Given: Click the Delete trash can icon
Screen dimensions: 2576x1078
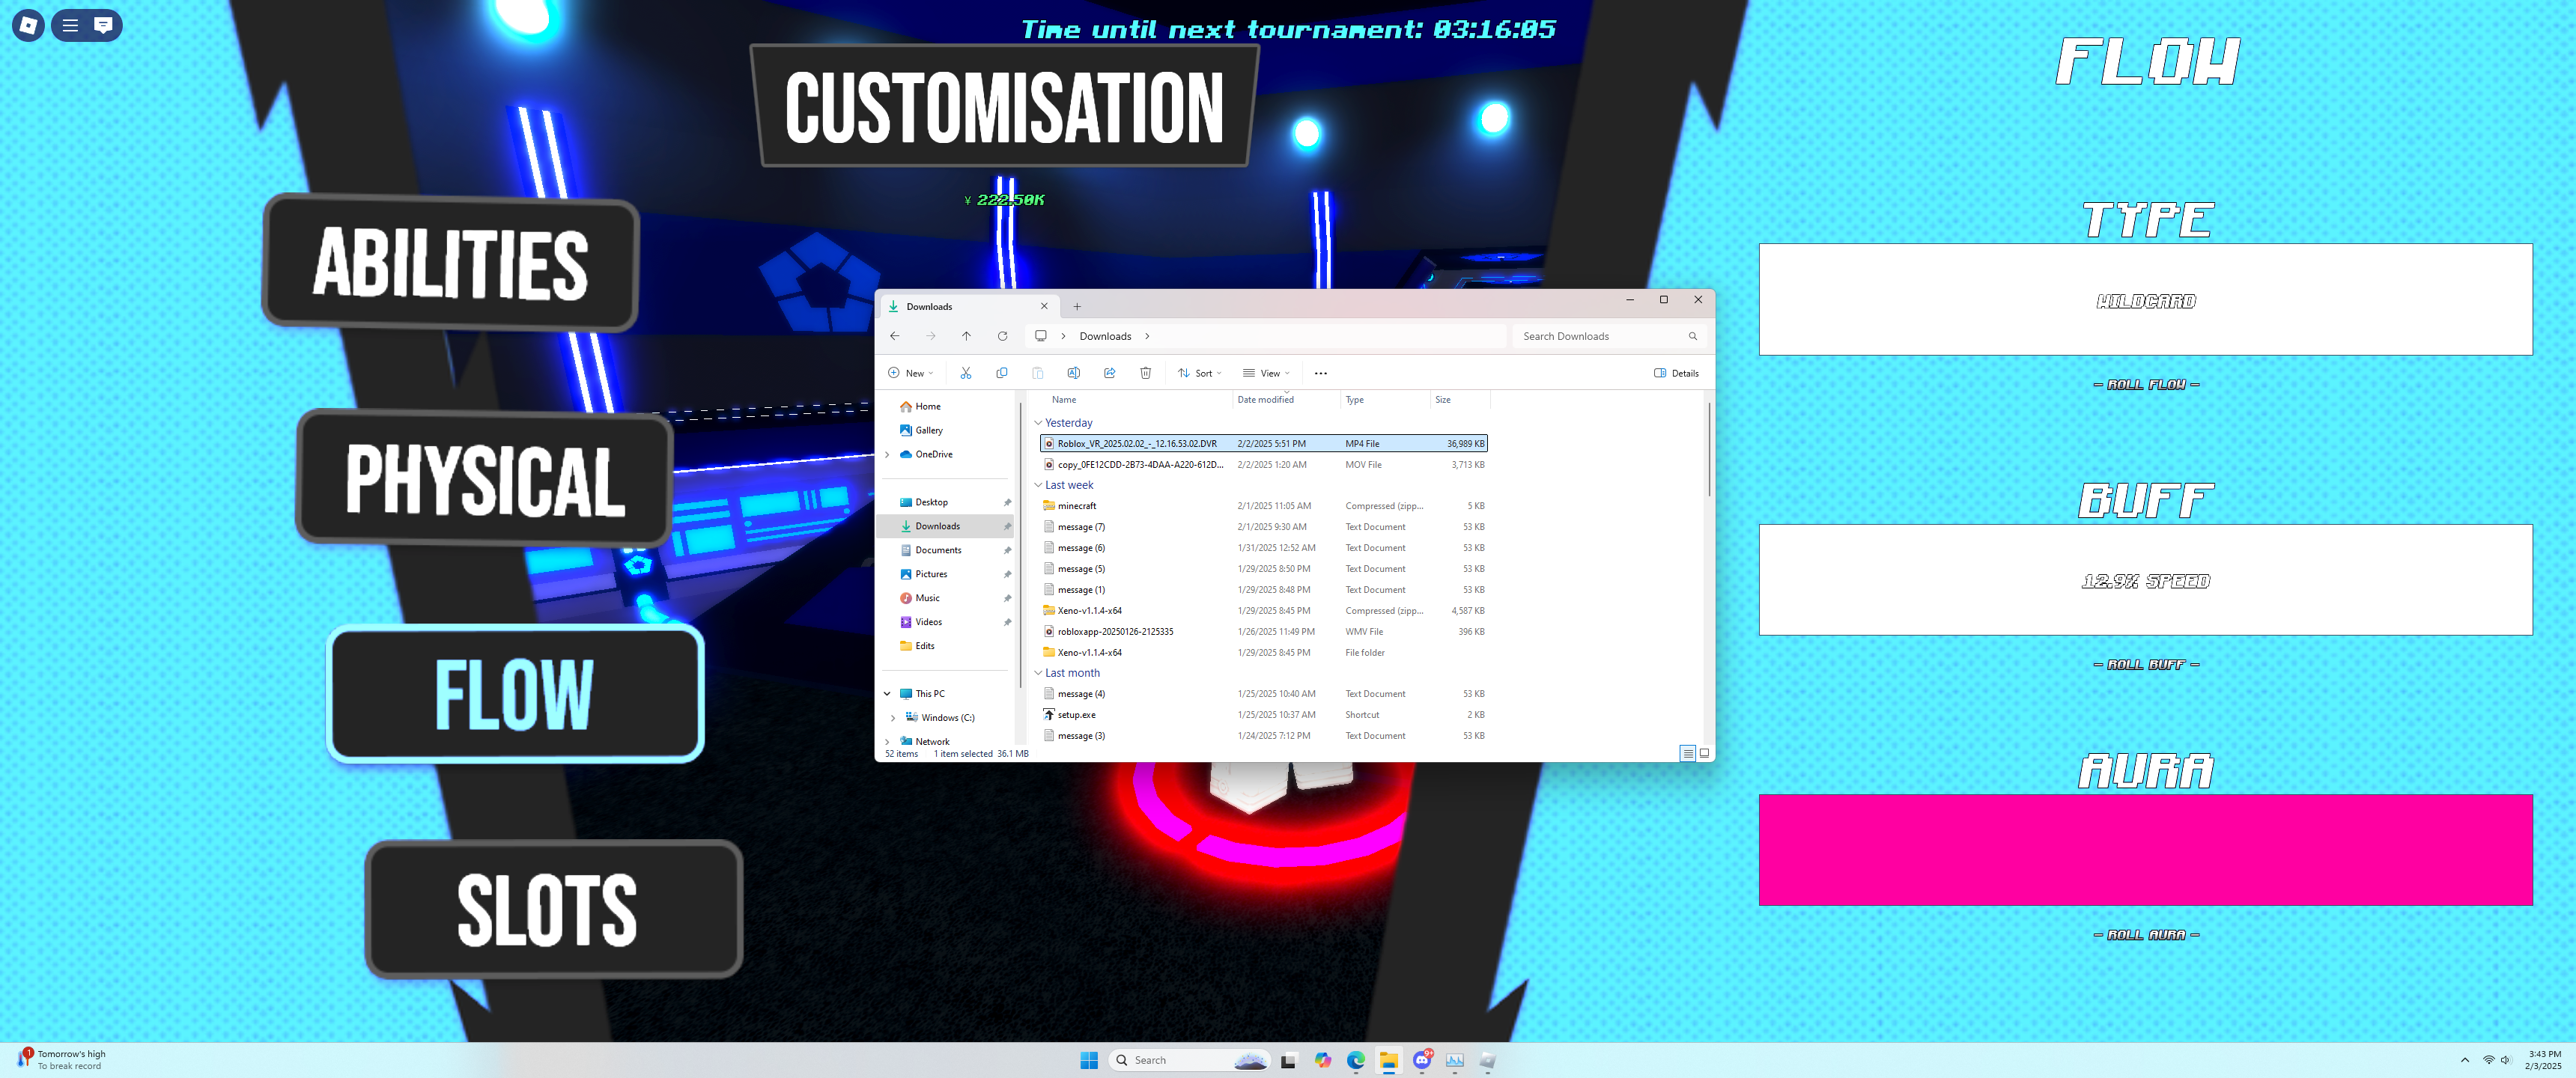Looking at the screenshot, I should [1145, 373].
